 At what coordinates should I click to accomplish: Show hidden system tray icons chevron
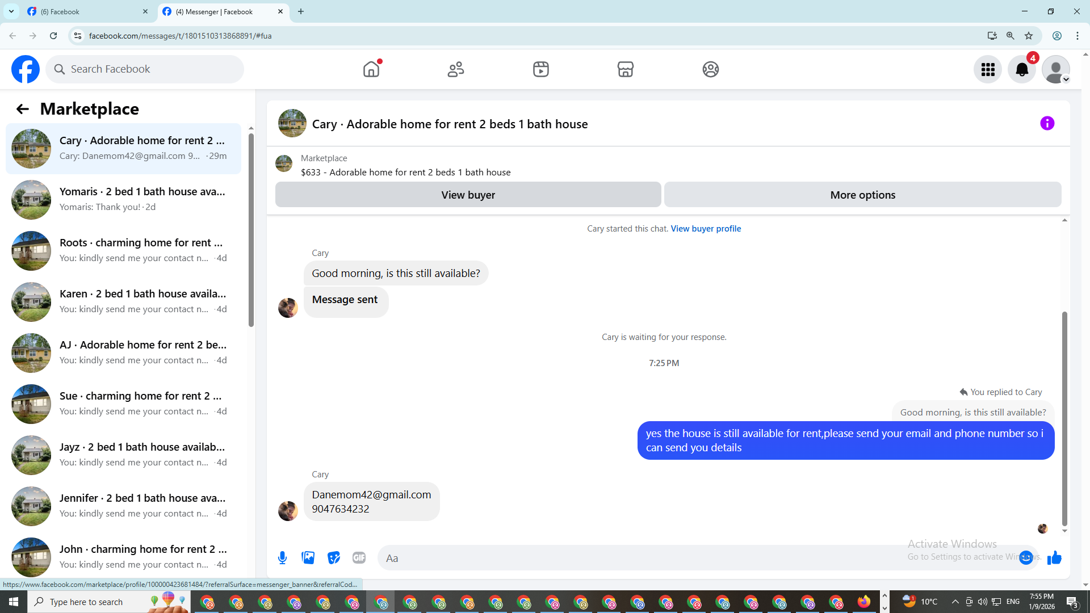pyautogui.click(x=955, y=602)
